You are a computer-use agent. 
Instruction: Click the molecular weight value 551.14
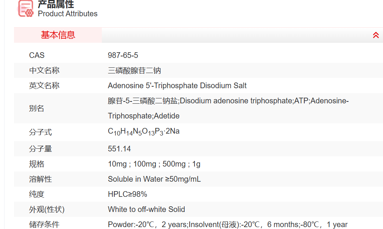(x=119, y=149)
